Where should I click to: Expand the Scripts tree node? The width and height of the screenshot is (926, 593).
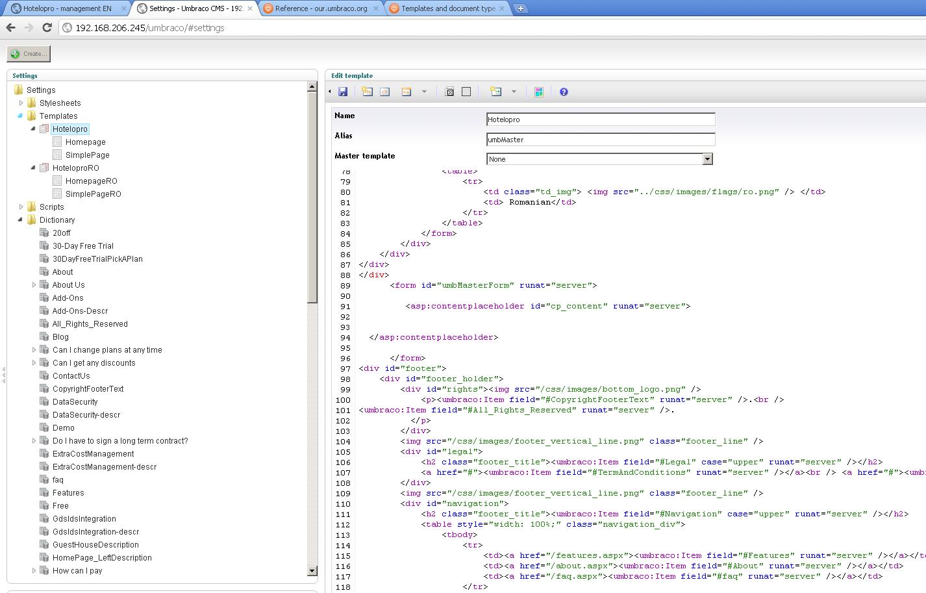[21, 207]
